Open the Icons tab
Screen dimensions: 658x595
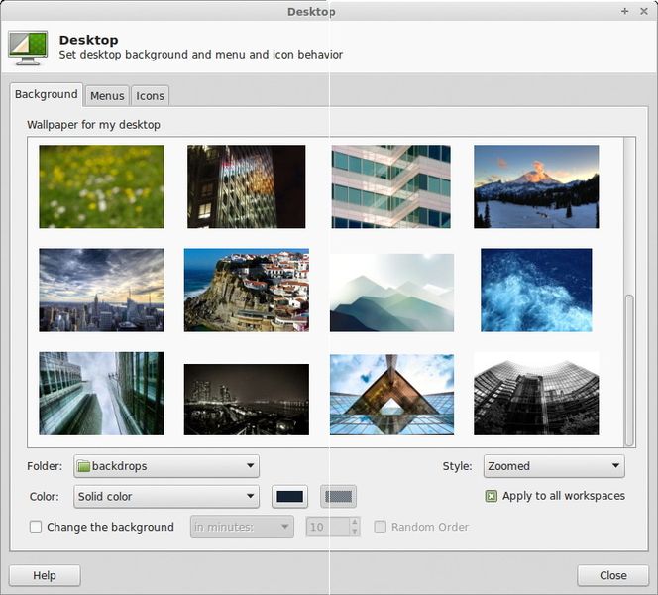150,96
